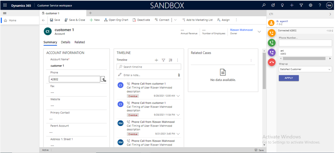The width and height of the screenshot is (335, 153).
Task: Click Open Org Chart command
Action: 116,20
